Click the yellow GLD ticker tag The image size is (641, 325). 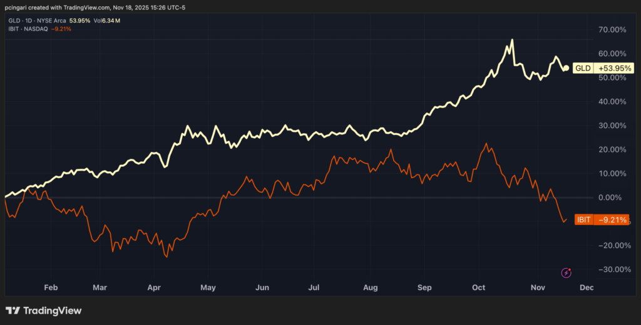pyautogui.click(x=582, y=68)
